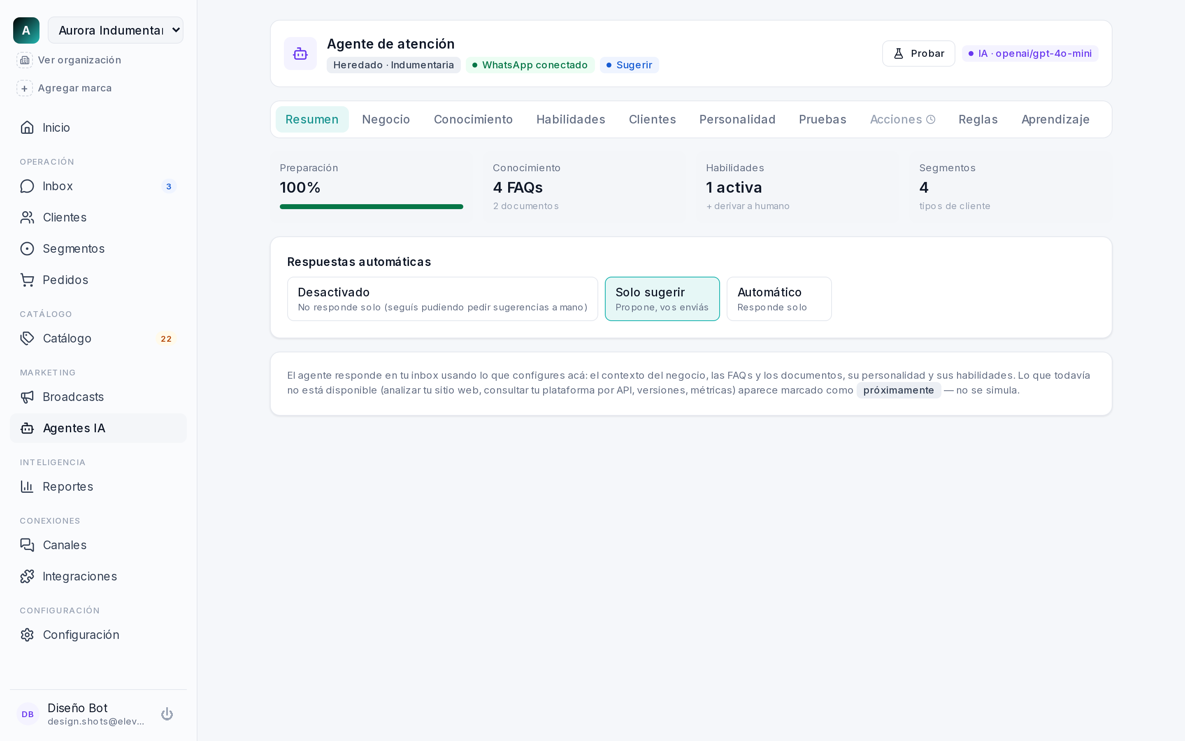The image size is (1185, 741).
Task: Click the Agentes IA robot icon
Action: click(28, 428)
